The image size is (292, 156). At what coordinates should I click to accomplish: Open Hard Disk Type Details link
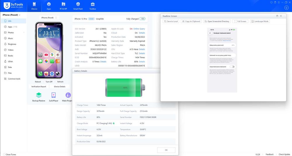tap(142, 53)
